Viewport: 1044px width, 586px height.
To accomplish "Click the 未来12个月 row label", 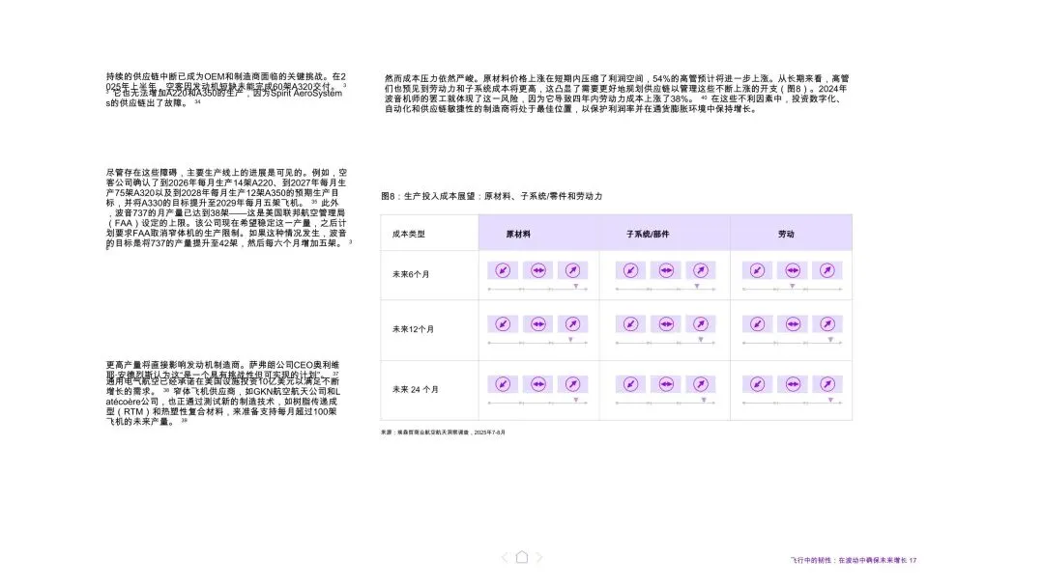I will (413, 329).
